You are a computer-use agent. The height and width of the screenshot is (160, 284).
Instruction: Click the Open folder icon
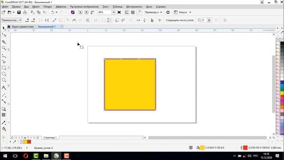pyautogui.click(x=9, y=12)
